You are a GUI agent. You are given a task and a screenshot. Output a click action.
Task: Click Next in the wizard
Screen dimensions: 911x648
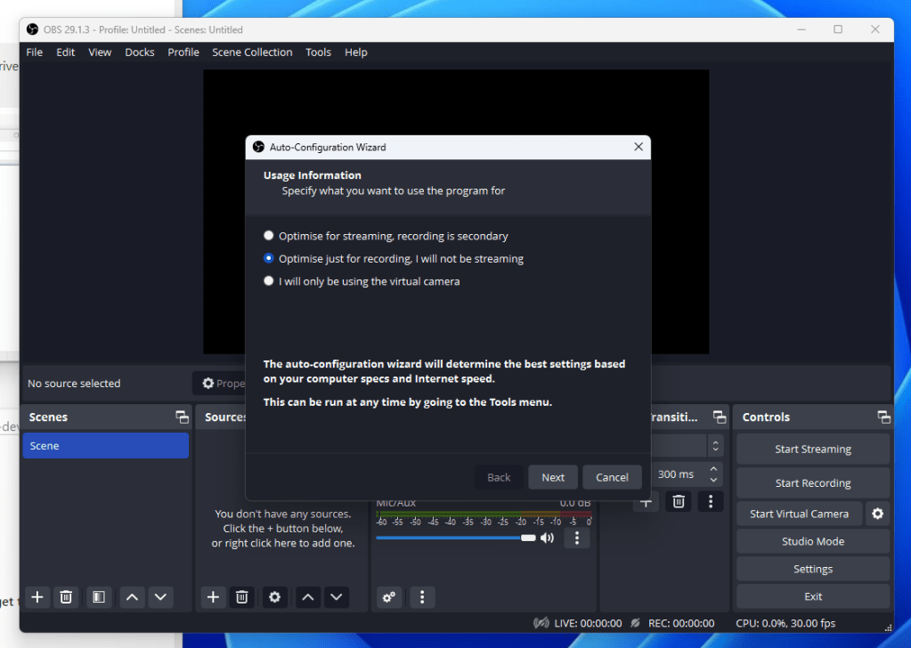pyautogui.click(x=553, y=477)
